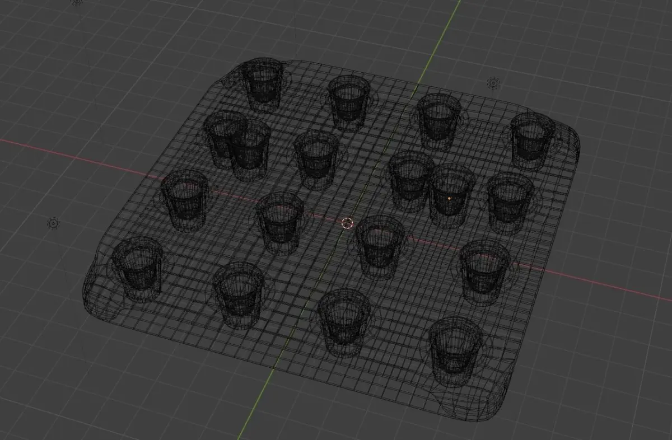The height and width of the screenshot is (440, 672).
Task: Click the 3D cursor at the axis intersection
Action: click(347, 223)
